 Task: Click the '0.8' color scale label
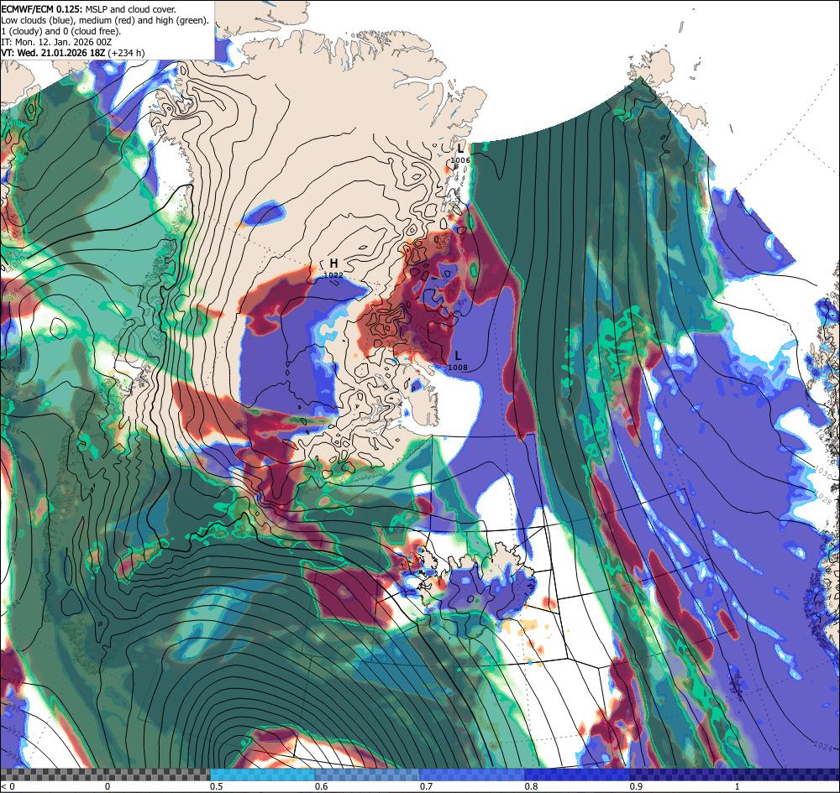pyautogui.click(x=532, y=786)
